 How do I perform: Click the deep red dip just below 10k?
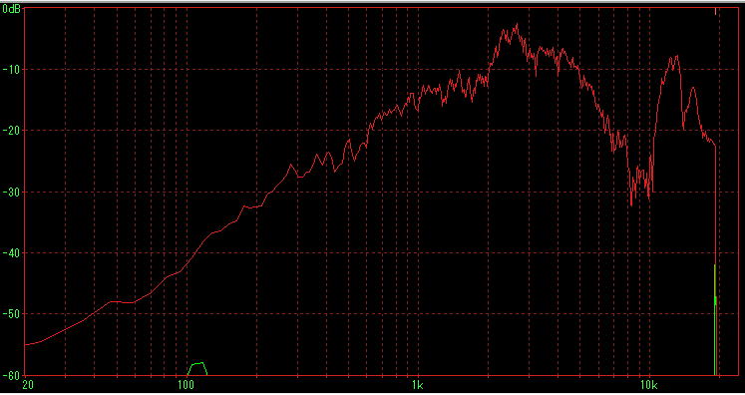(631, 204)
